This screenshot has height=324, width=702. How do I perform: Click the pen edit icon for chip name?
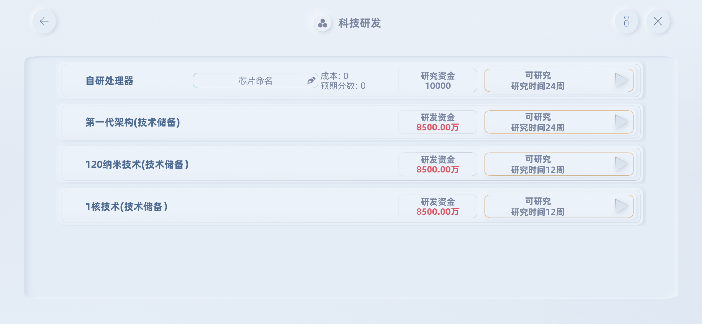(x=311, y=81)
